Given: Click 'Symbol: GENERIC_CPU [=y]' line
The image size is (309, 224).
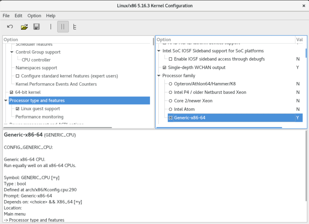Looking at the screenshot, I should tap(32, 178).
